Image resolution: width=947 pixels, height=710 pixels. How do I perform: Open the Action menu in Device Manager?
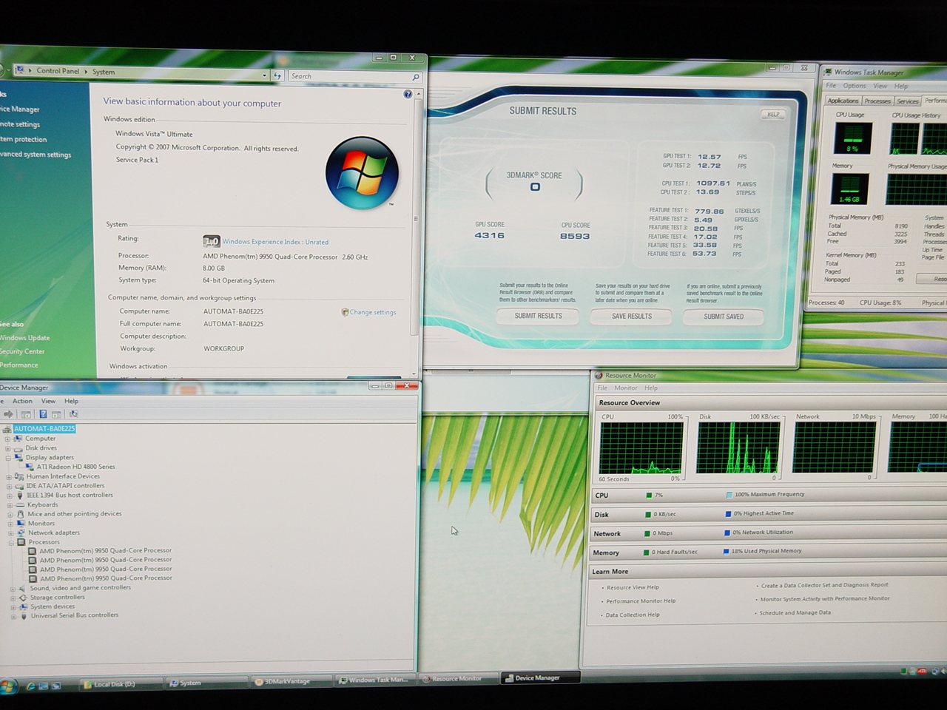tap(22, 401)
